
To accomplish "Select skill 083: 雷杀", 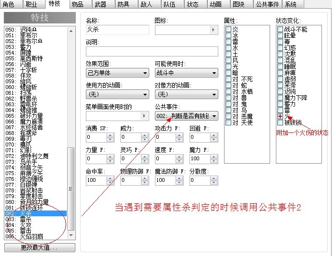I will (x=36, y=219).
